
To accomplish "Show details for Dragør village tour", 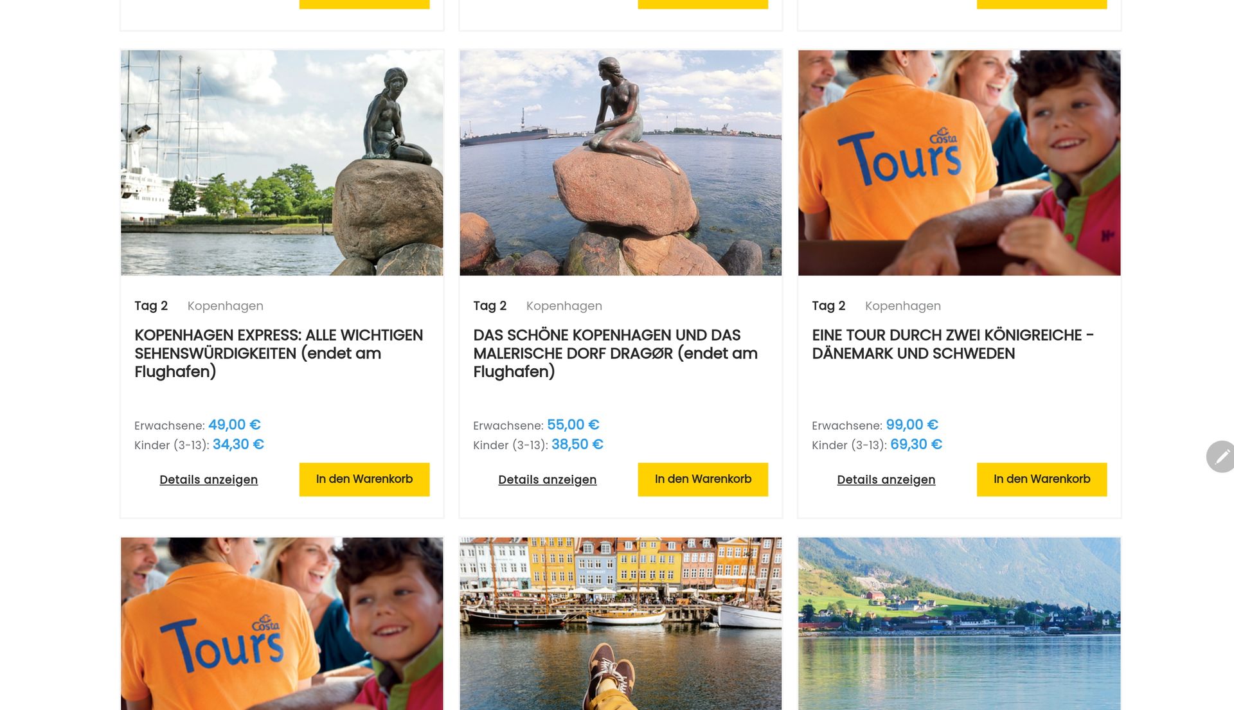I will point(548,480).
